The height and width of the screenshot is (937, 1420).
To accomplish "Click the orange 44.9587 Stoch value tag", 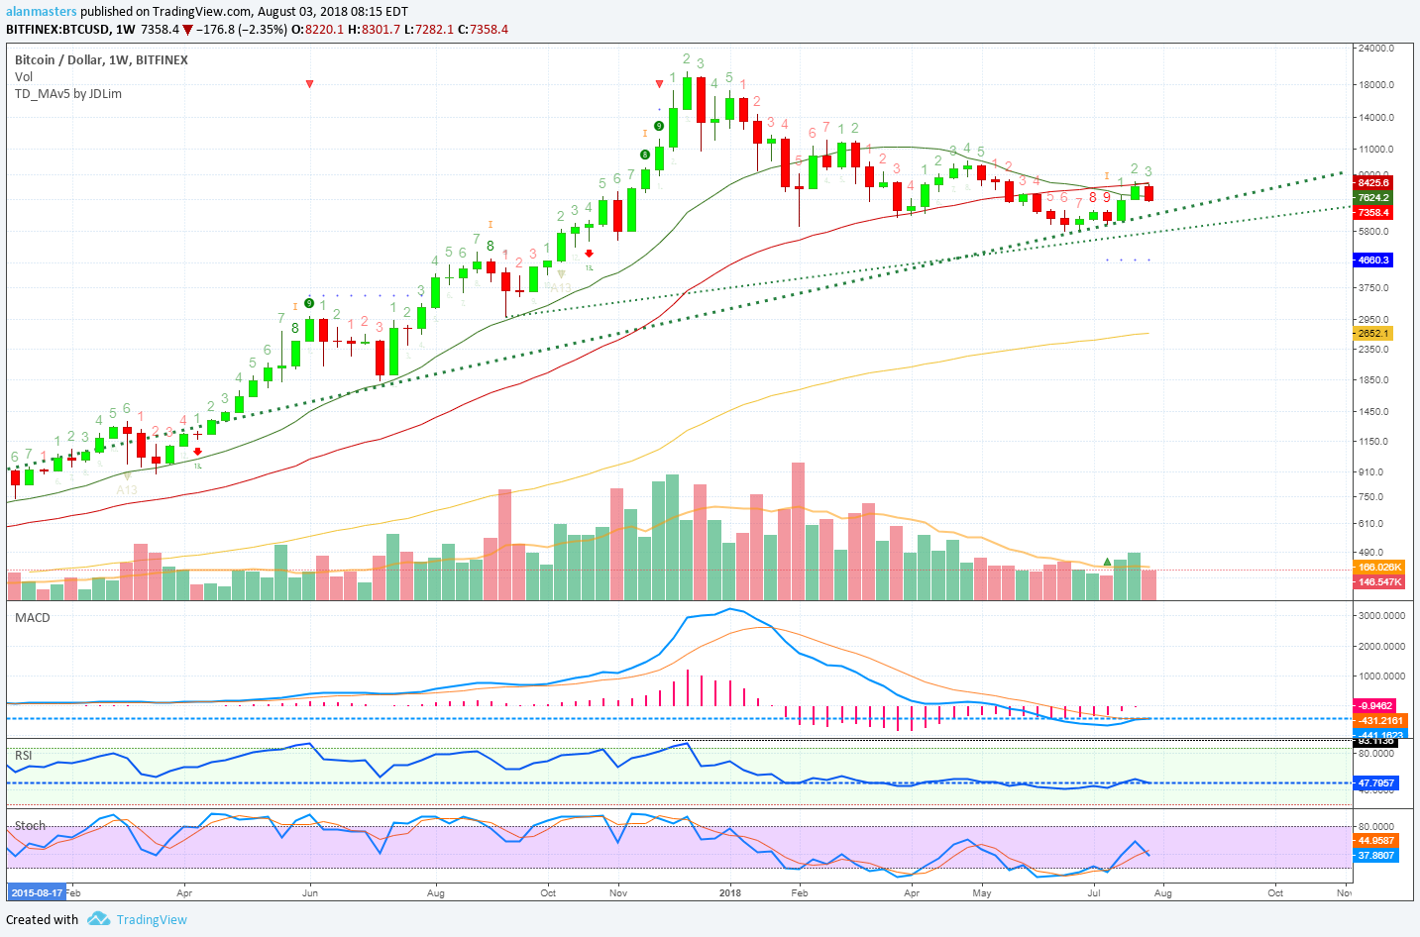I will pyautogui.click(x=1375, y=841).
